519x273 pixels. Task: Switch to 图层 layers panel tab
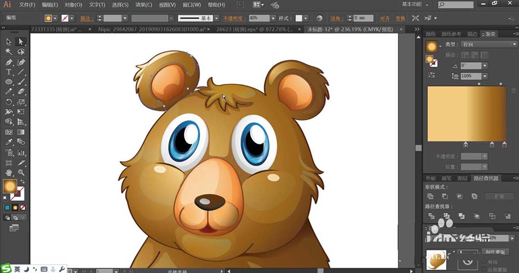point(462,178)
